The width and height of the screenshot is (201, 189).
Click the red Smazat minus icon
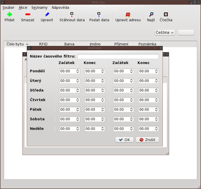(x=28, y=15)
